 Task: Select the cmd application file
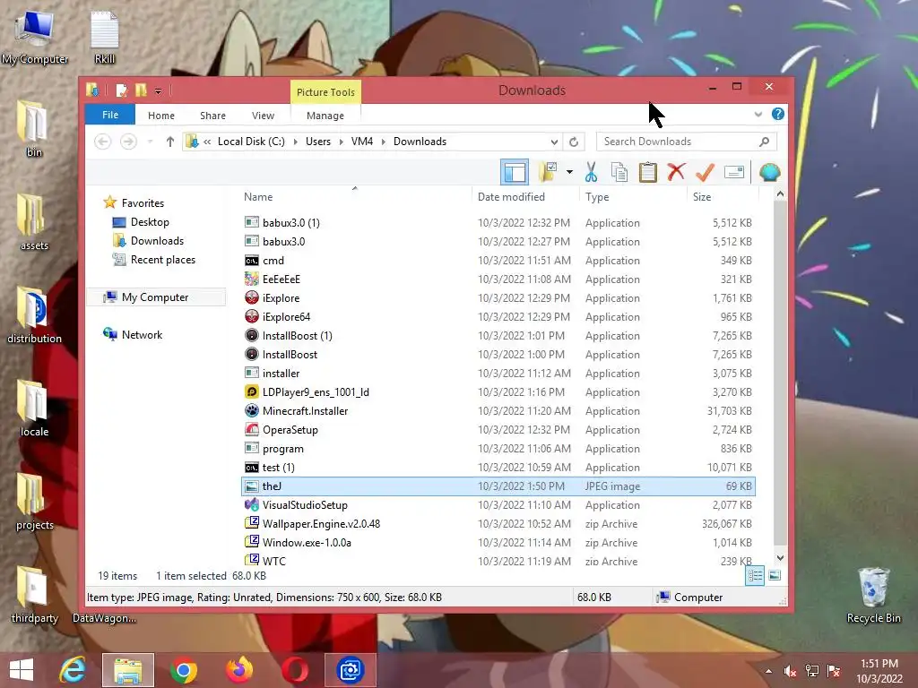point(273,261)
